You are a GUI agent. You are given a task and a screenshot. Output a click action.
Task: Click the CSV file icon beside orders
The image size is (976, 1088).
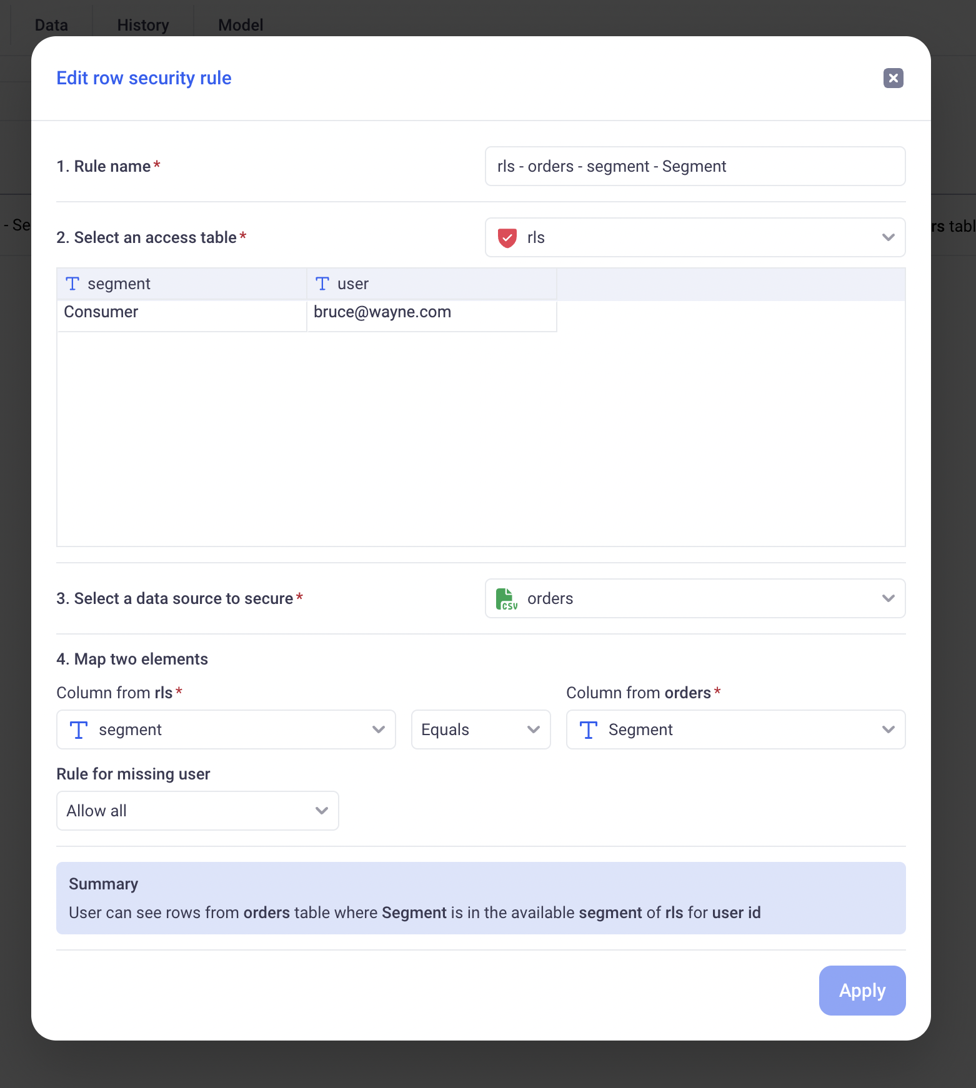point(506,599)
